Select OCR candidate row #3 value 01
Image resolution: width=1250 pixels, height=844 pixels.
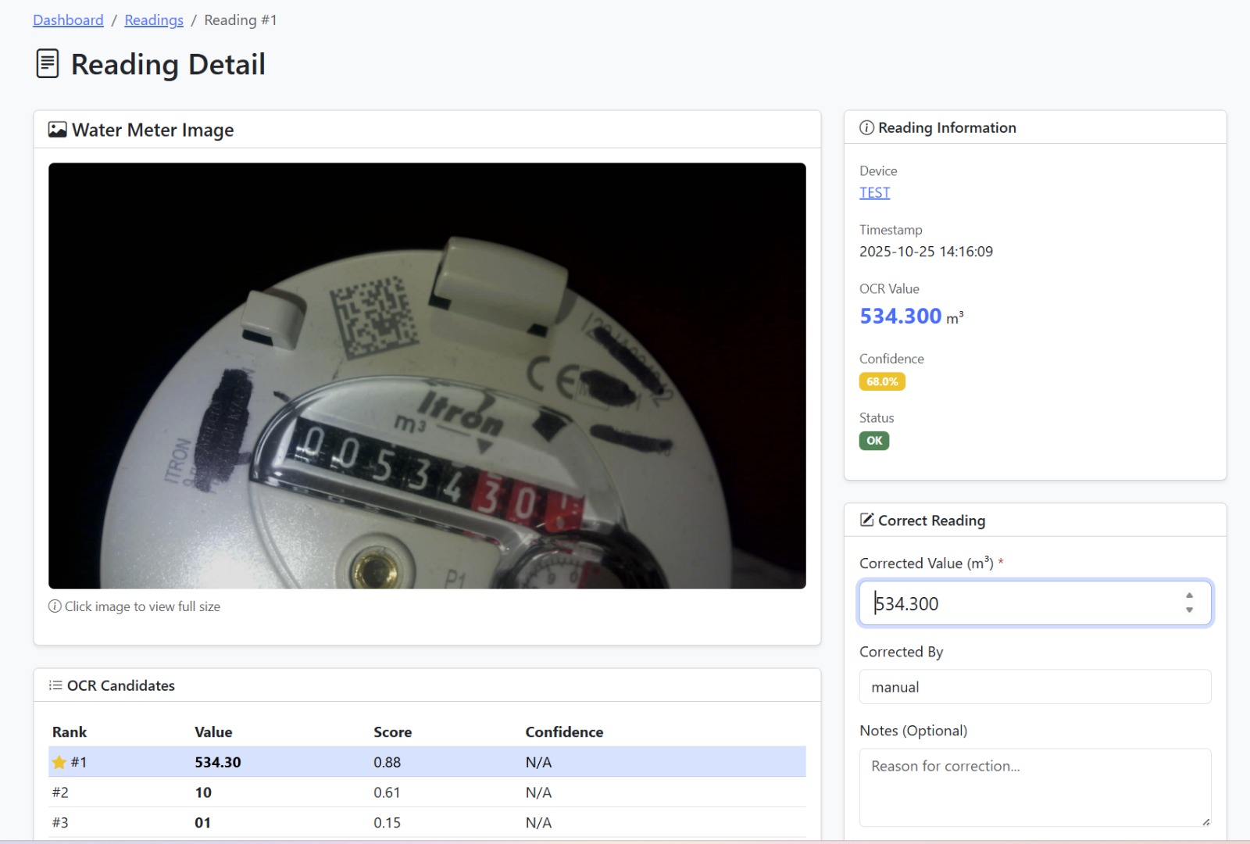pos(427,823)
